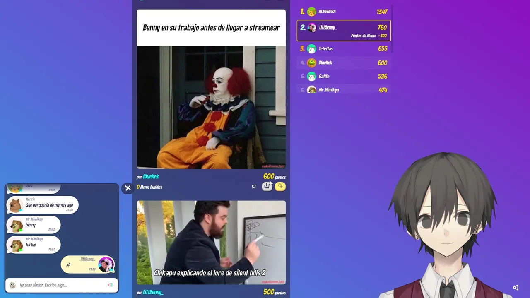The image size is (530, 298).
Task: Click ALMENDRA's score 1347
Action: point(382,12)
